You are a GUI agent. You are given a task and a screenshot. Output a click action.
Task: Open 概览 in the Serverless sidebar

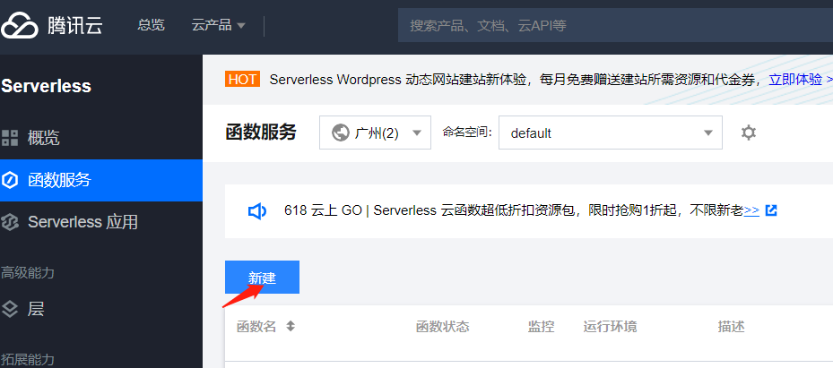coord(101,139)
